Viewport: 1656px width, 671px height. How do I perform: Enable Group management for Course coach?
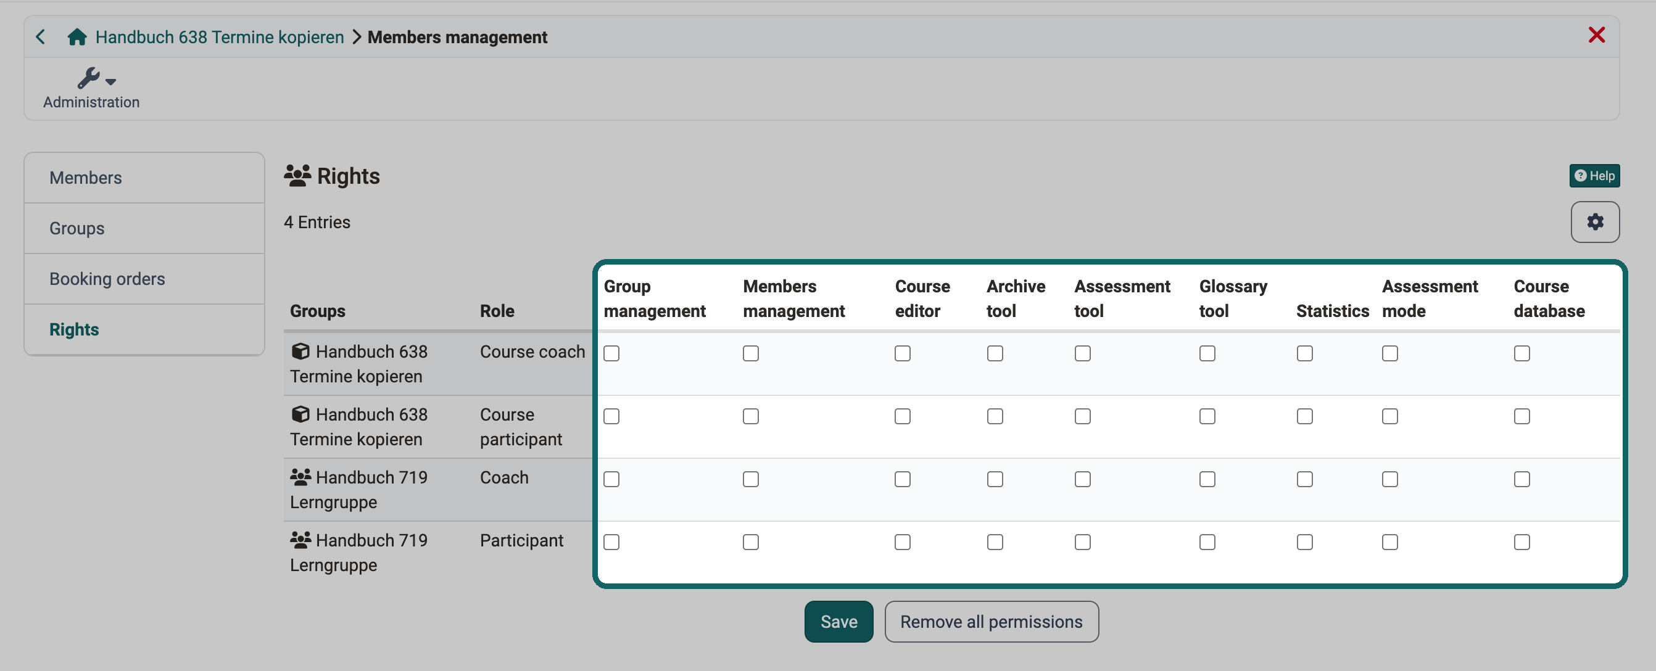tap(611, 353)
